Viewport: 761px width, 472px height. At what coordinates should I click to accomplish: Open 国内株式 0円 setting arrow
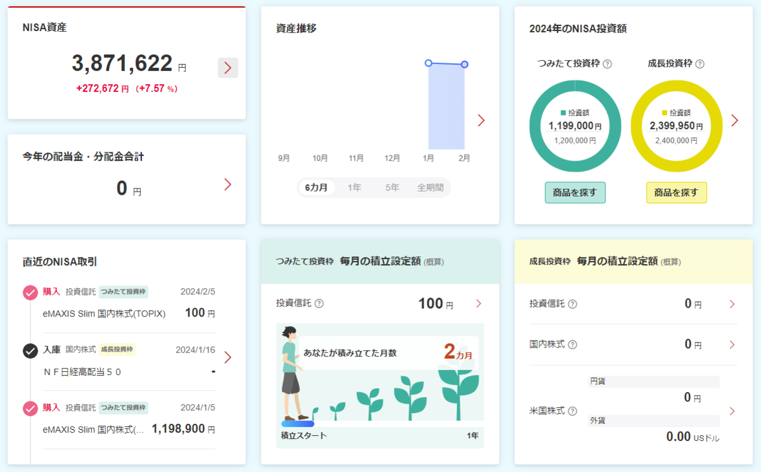pyautogui.click(x=732, y=344)
